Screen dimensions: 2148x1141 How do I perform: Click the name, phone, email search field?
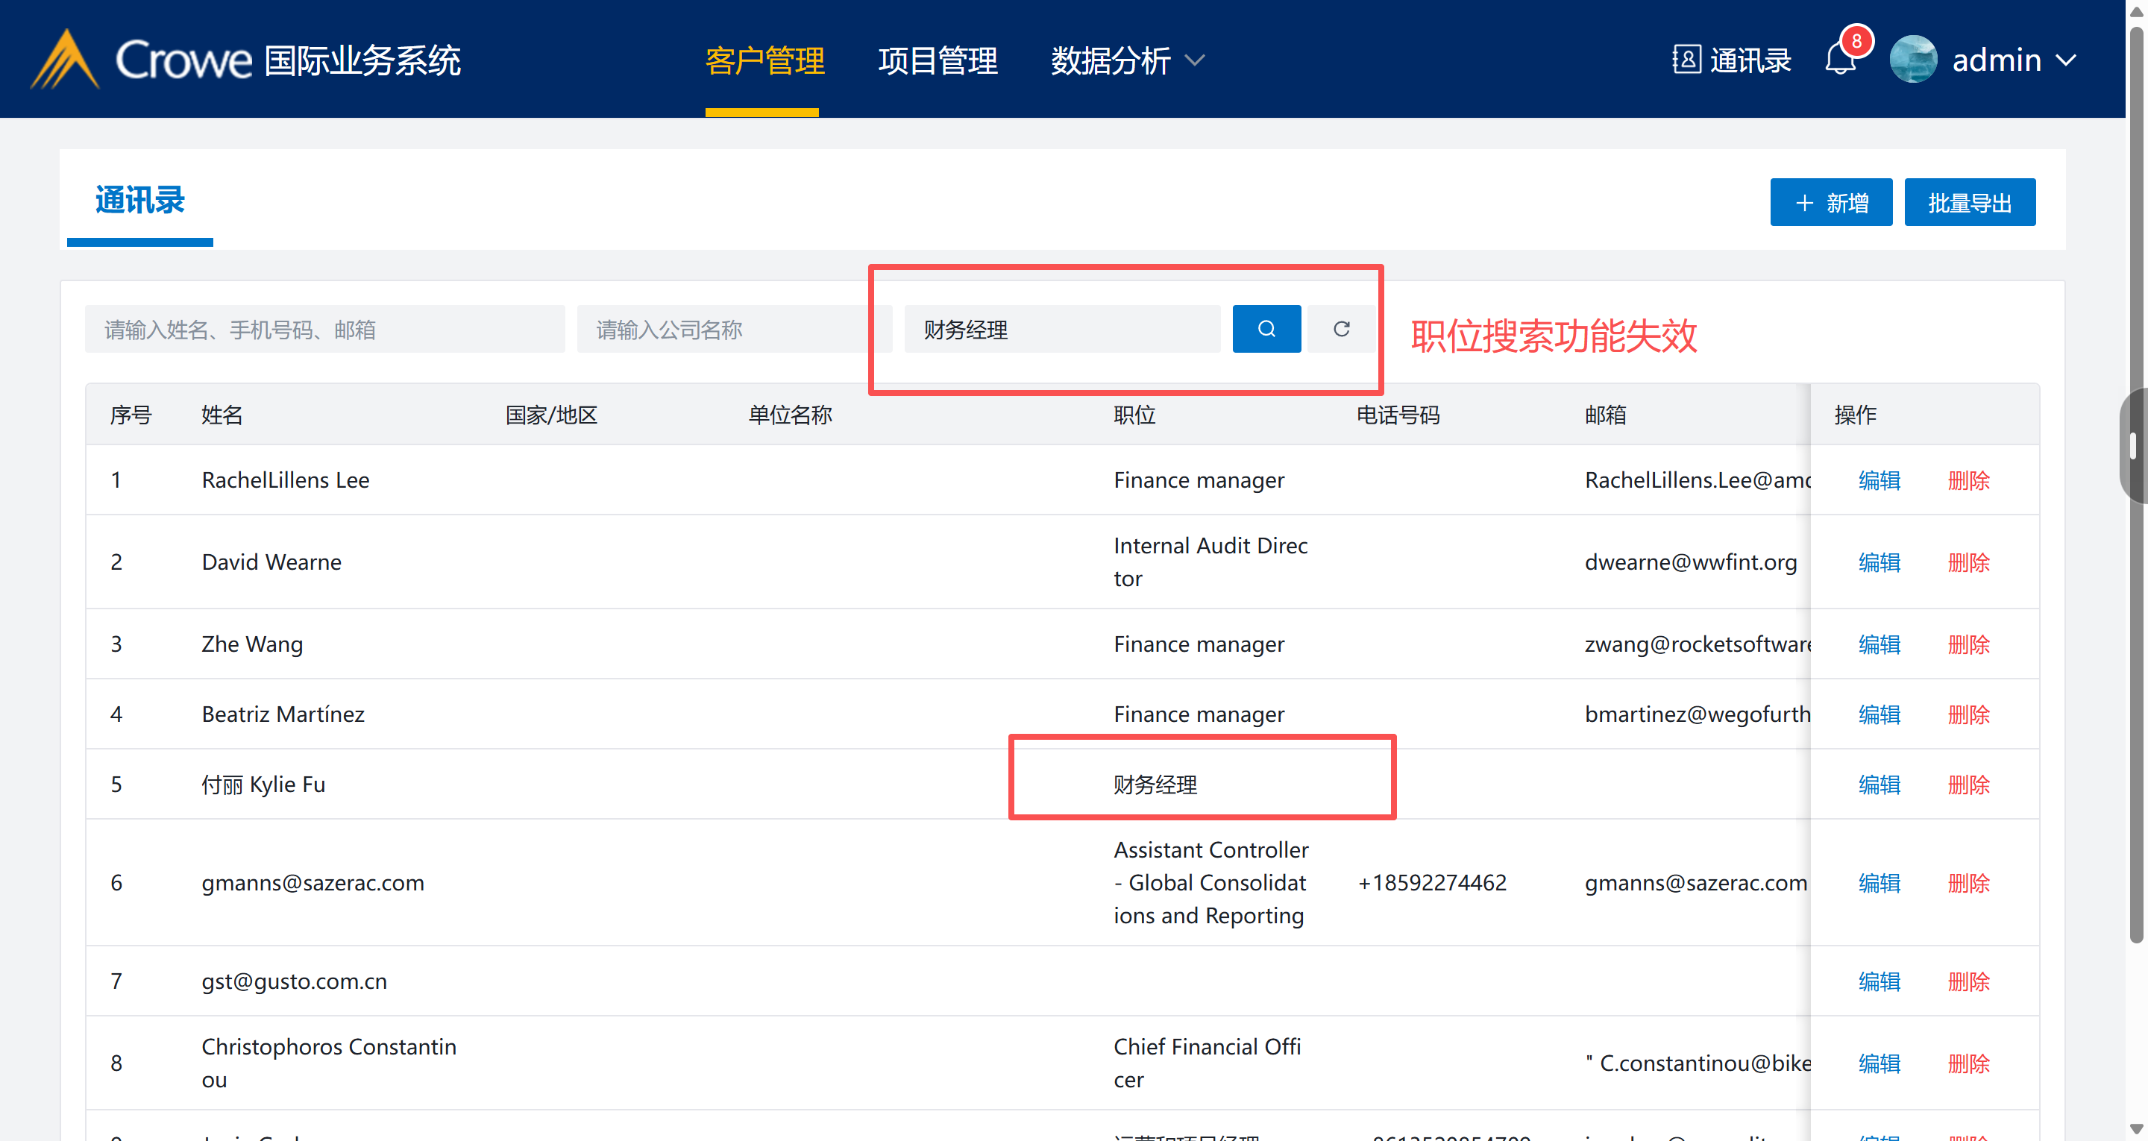[324, 330]
